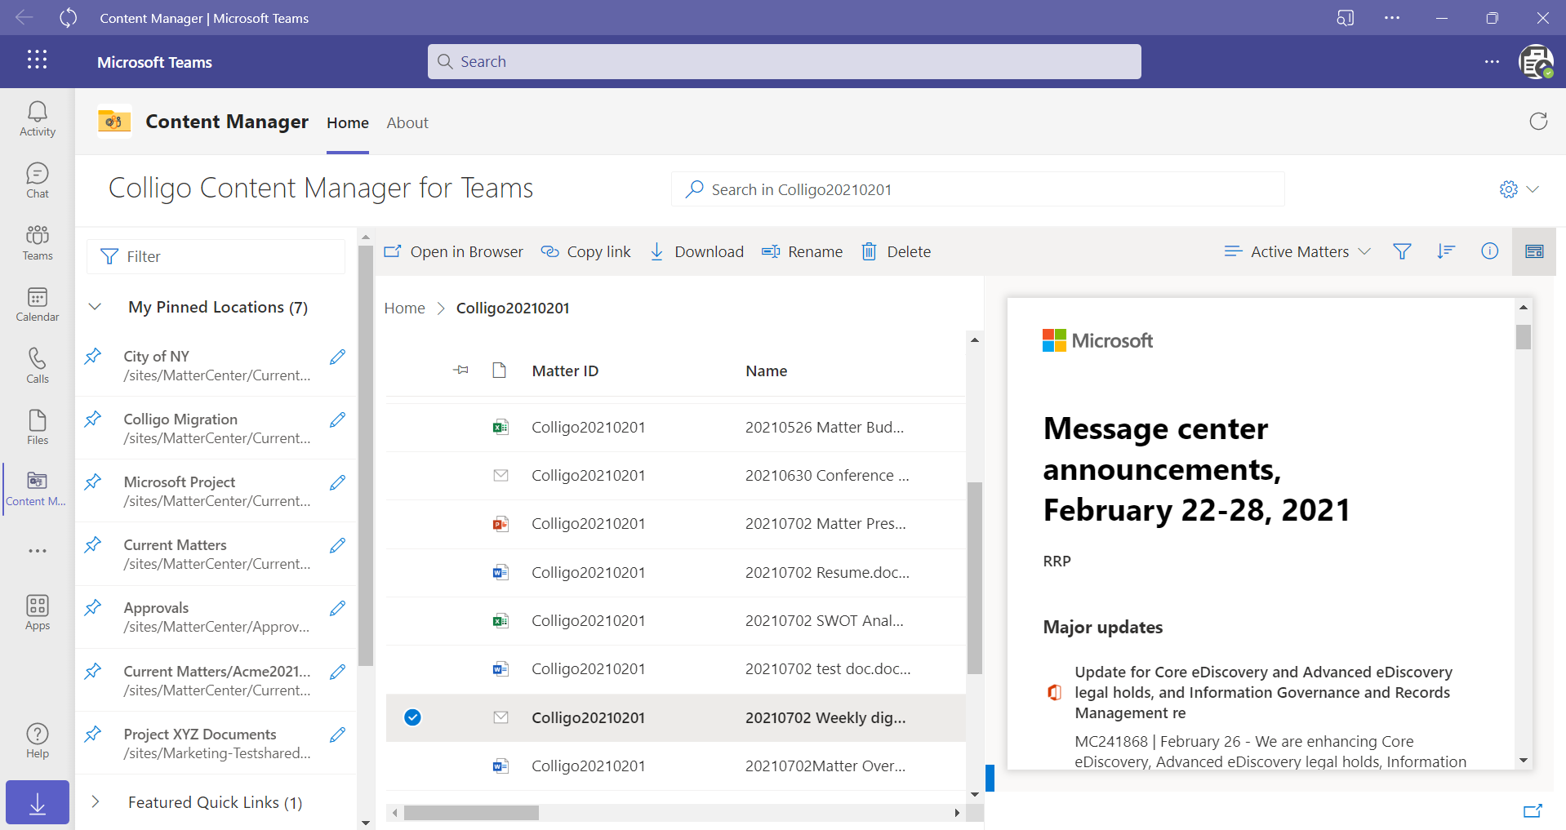
Task: Click the download desktop app button
Action: (38, 802)
